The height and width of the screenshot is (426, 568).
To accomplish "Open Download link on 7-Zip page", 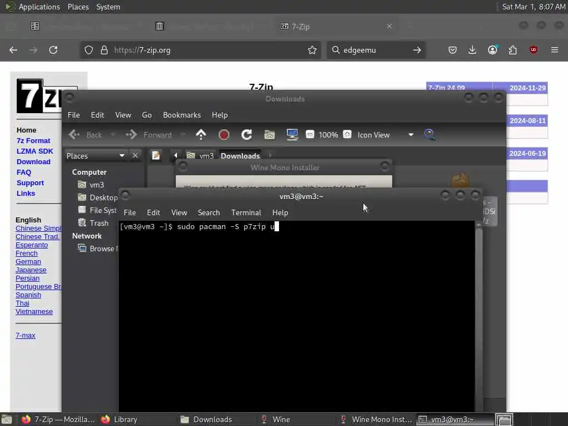I will [x=33, y=161].
